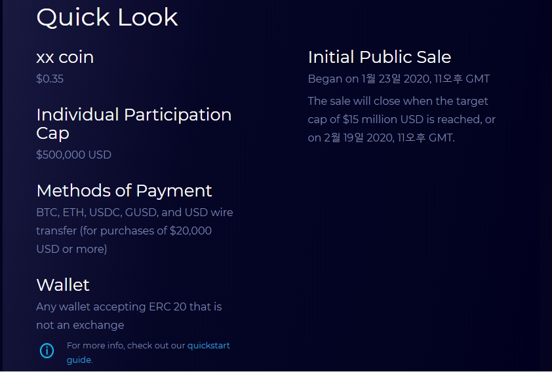The width and height of the screenshot is (552, 372).
Task: Click the sale closing date line
Action: [x=382, y=138]
